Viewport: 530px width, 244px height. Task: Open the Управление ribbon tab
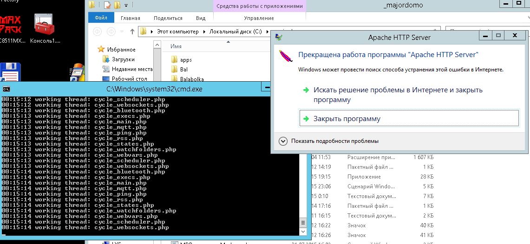point(259,18)
